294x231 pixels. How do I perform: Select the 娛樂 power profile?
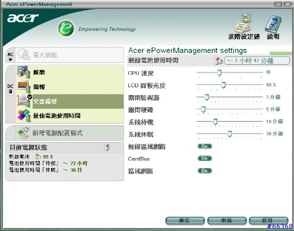coord(69,72)
